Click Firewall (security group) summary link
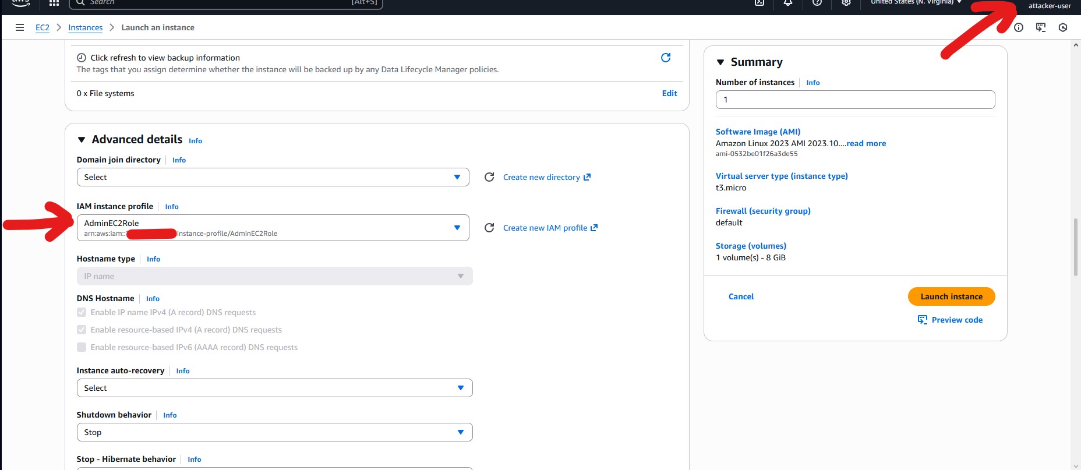Viewport: 1081px width, 470px height. tap(763, 211)
